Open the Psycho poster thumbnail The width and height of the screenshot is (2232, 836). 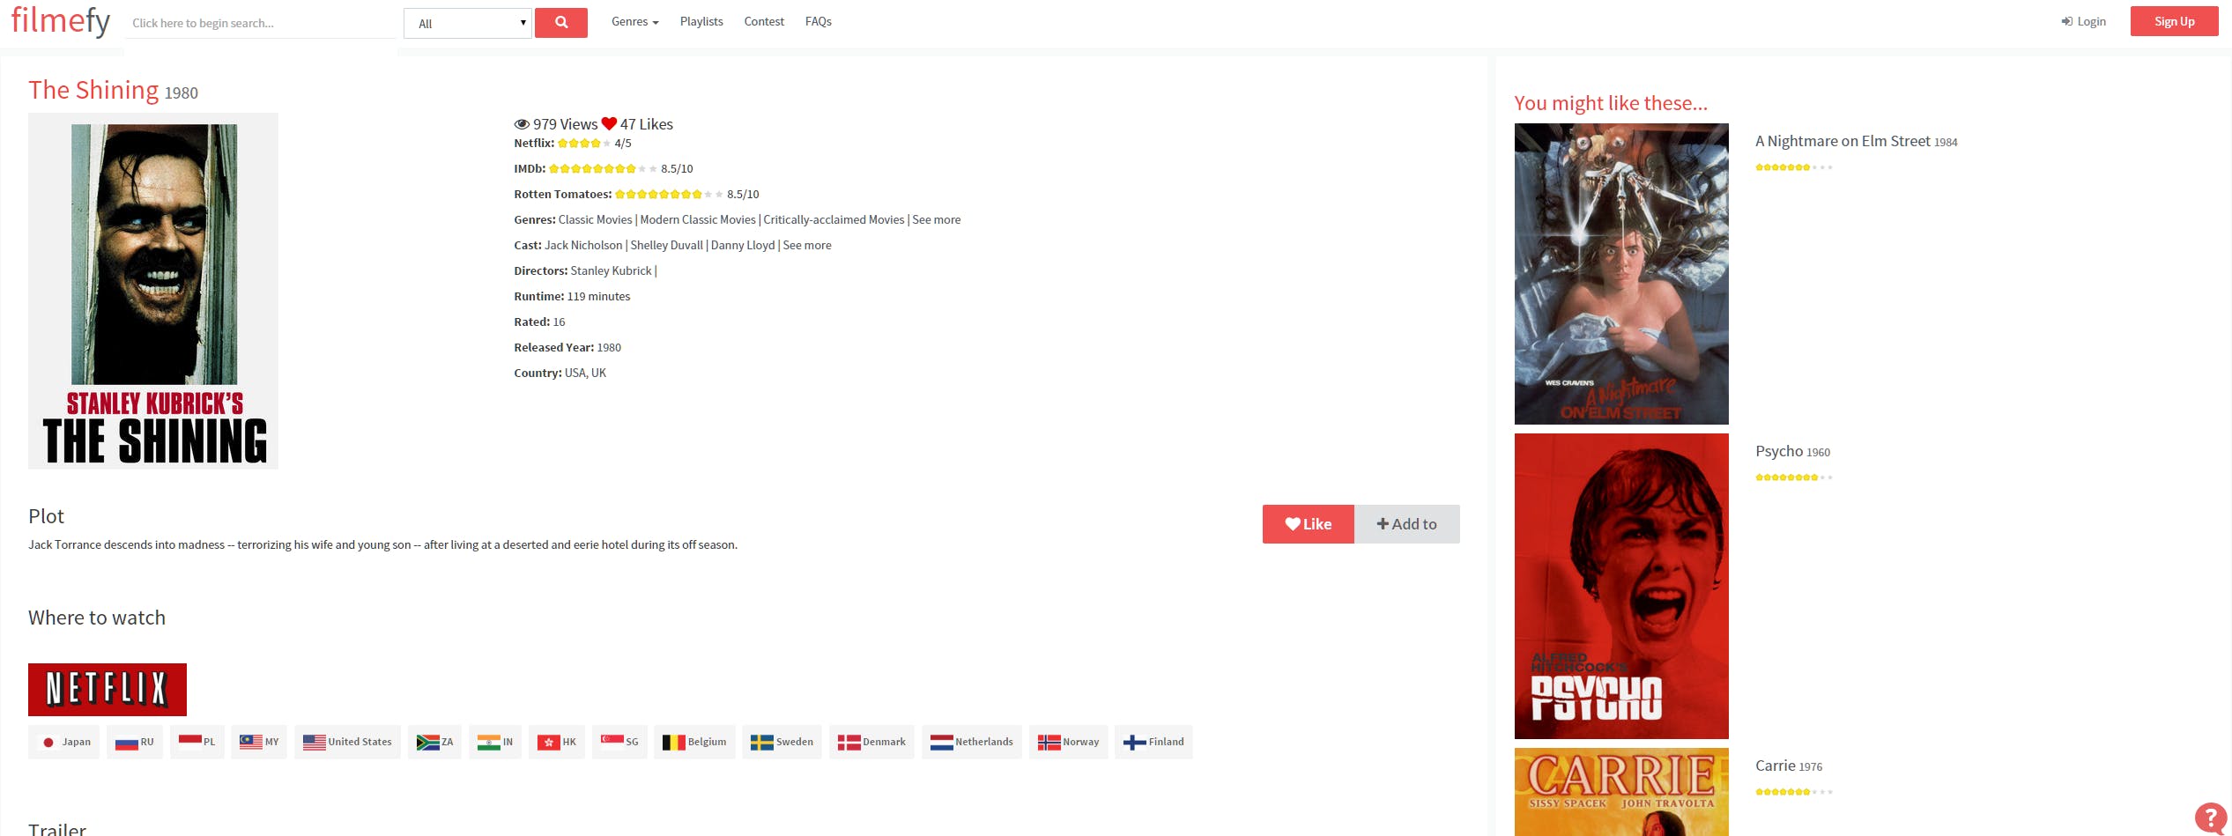point(1621,586)
